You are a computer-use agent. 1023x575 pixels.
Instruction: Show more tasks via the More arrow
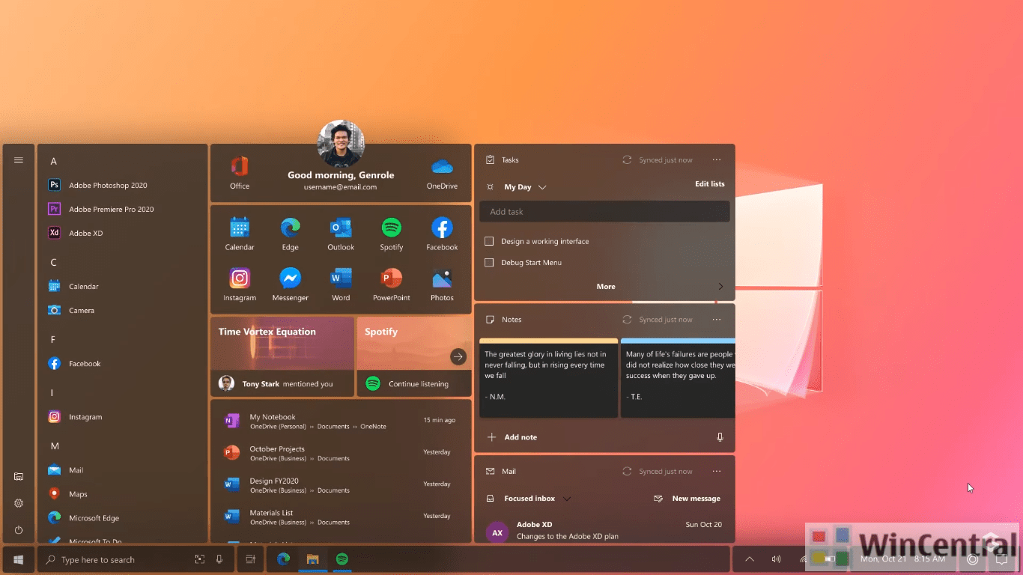point(720,287)
